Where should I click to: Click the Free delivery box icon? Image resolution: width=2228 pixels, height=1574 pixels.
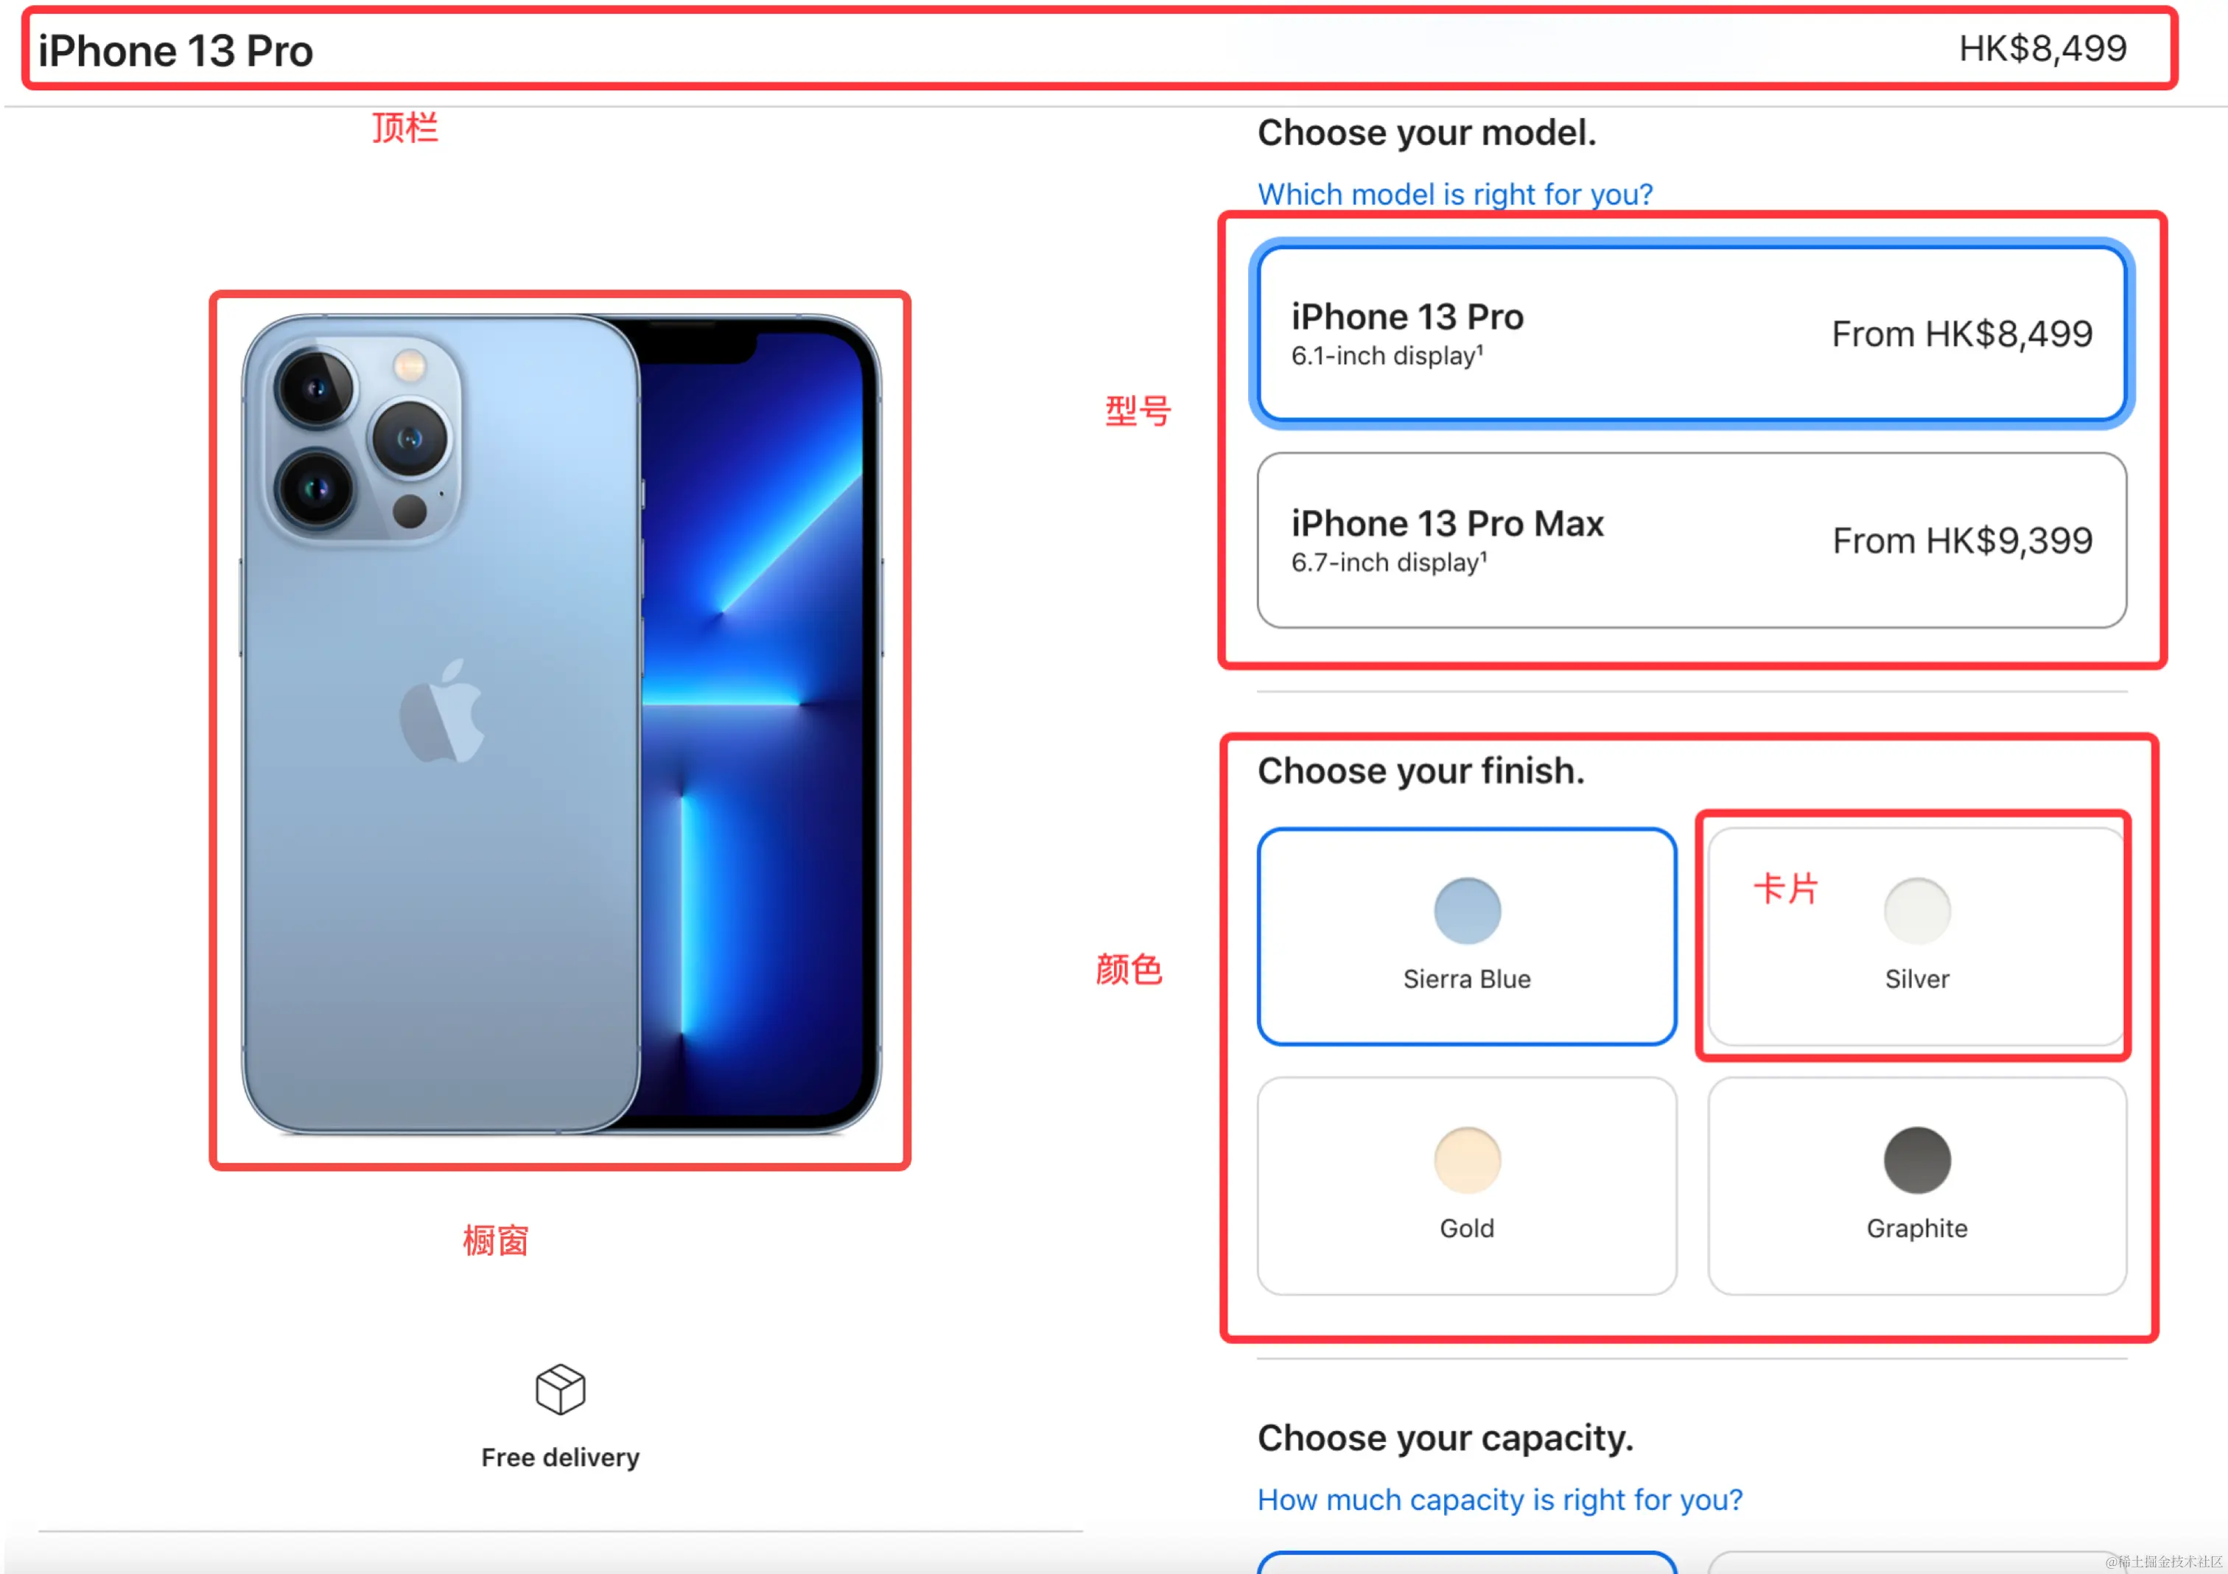tap(560, 1388)
